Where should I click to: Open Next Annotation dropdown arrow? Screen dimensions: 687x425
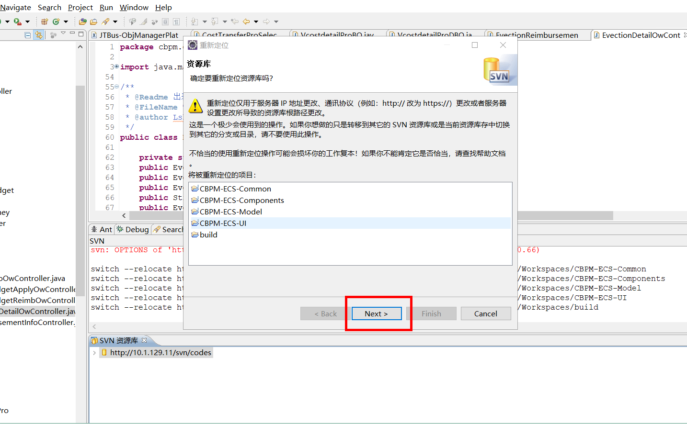click(205, 22)
